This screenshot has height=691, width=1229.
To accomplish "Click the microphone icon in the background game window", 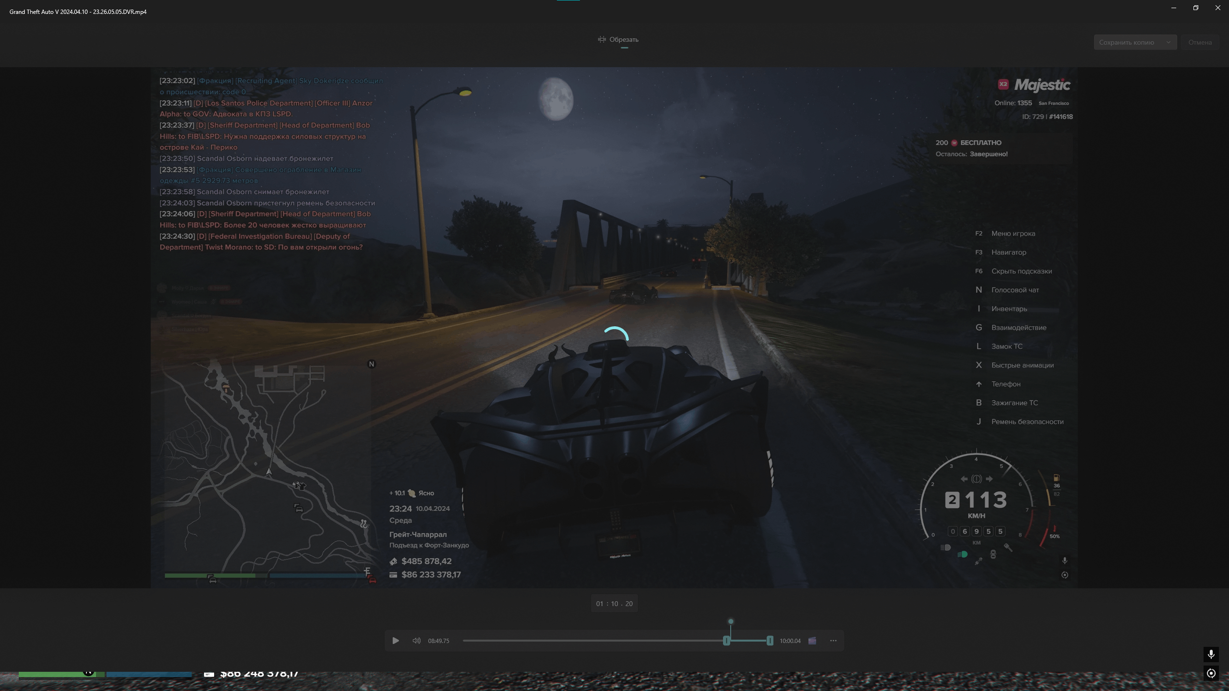I will click(1211, 654).
